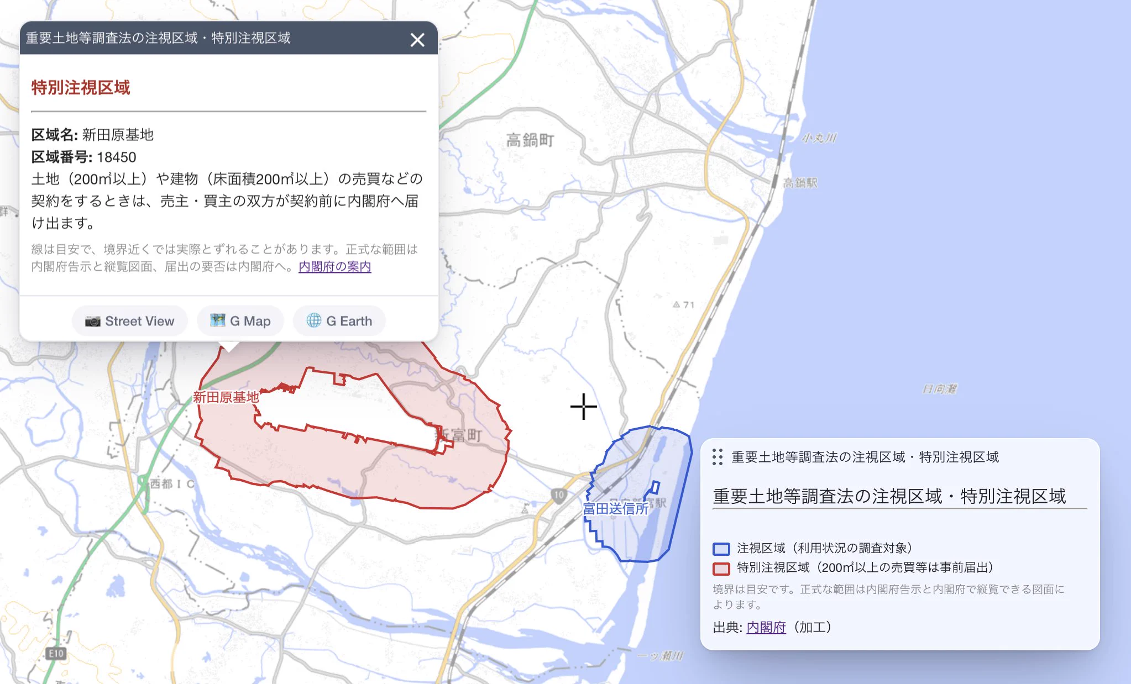Open the 内閣府 source link in legend
The height and width of the screenshot is (684, 1131).
point(766,627)
